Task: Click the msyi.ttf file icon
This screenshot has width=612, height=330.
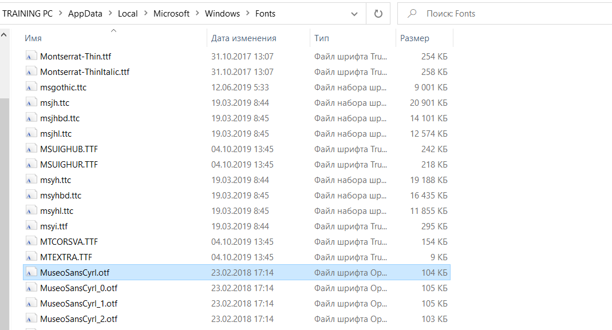Action: point(31,226)
